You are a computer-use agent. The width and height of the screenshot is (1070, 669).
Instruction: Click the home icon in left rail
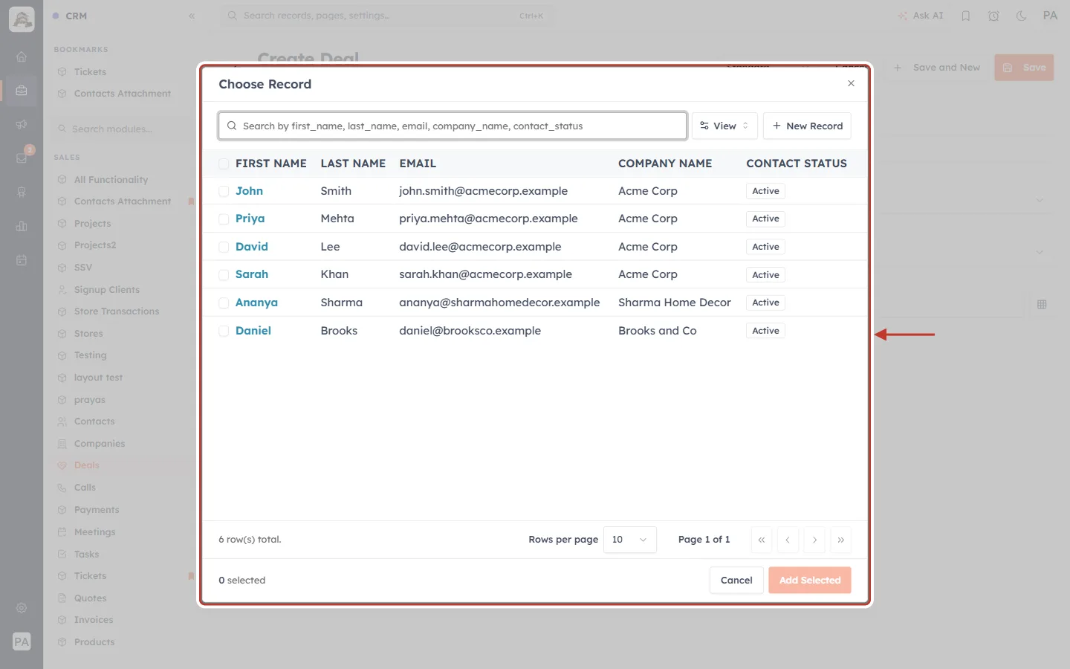[x=22, y=56]
